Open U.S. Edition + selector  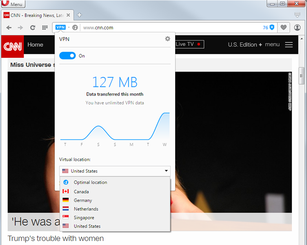(245, 45)
